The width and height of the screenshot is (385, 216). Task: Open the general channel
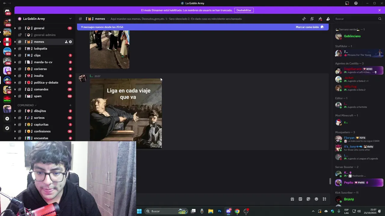(x=45, y=28)
